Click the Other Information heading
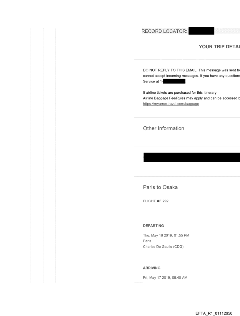 (x=164, y=128)
